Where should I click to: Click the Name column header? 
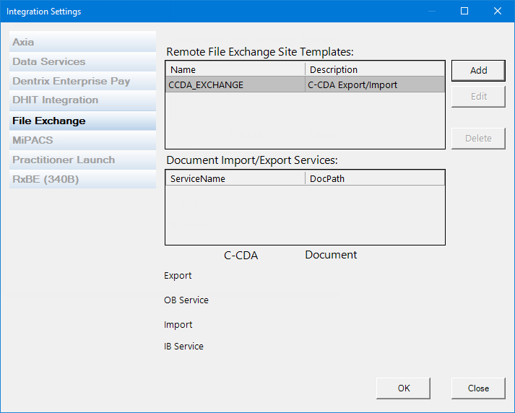point(235,69)
